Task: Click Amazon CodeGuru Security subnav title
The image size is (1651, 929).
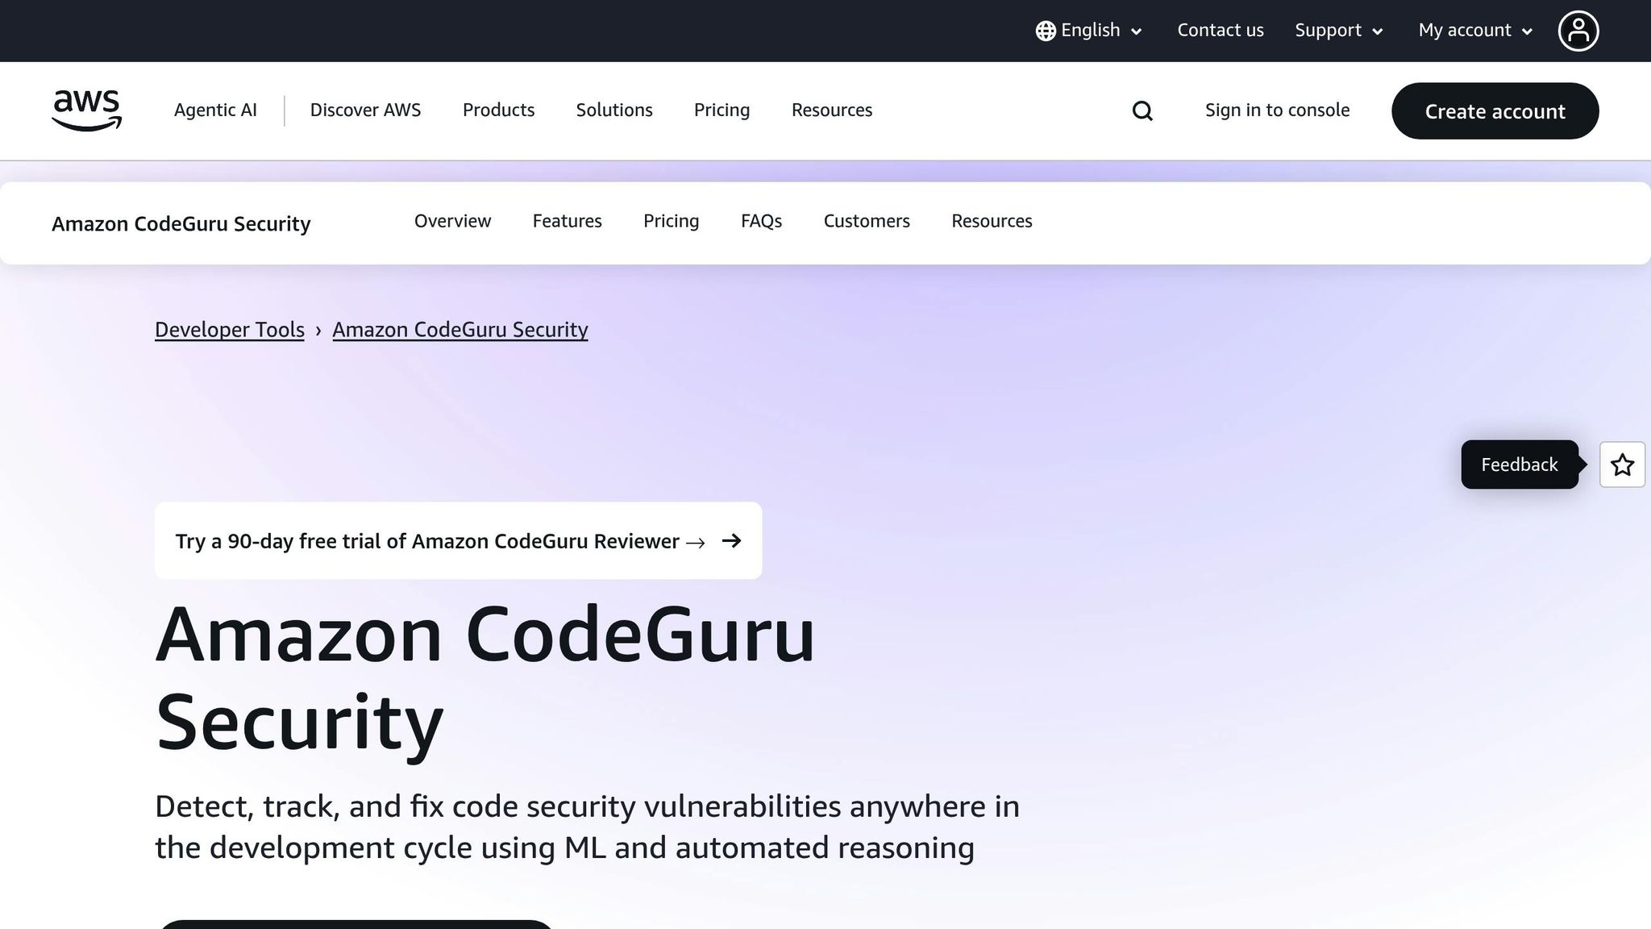Action: click(x=181, y=223)
